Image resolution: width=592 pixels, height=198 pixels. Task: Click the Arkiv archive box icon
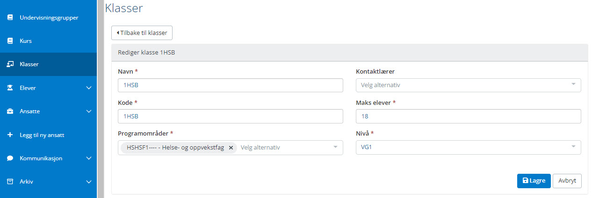pyautogui.click(x=10, y=182)
